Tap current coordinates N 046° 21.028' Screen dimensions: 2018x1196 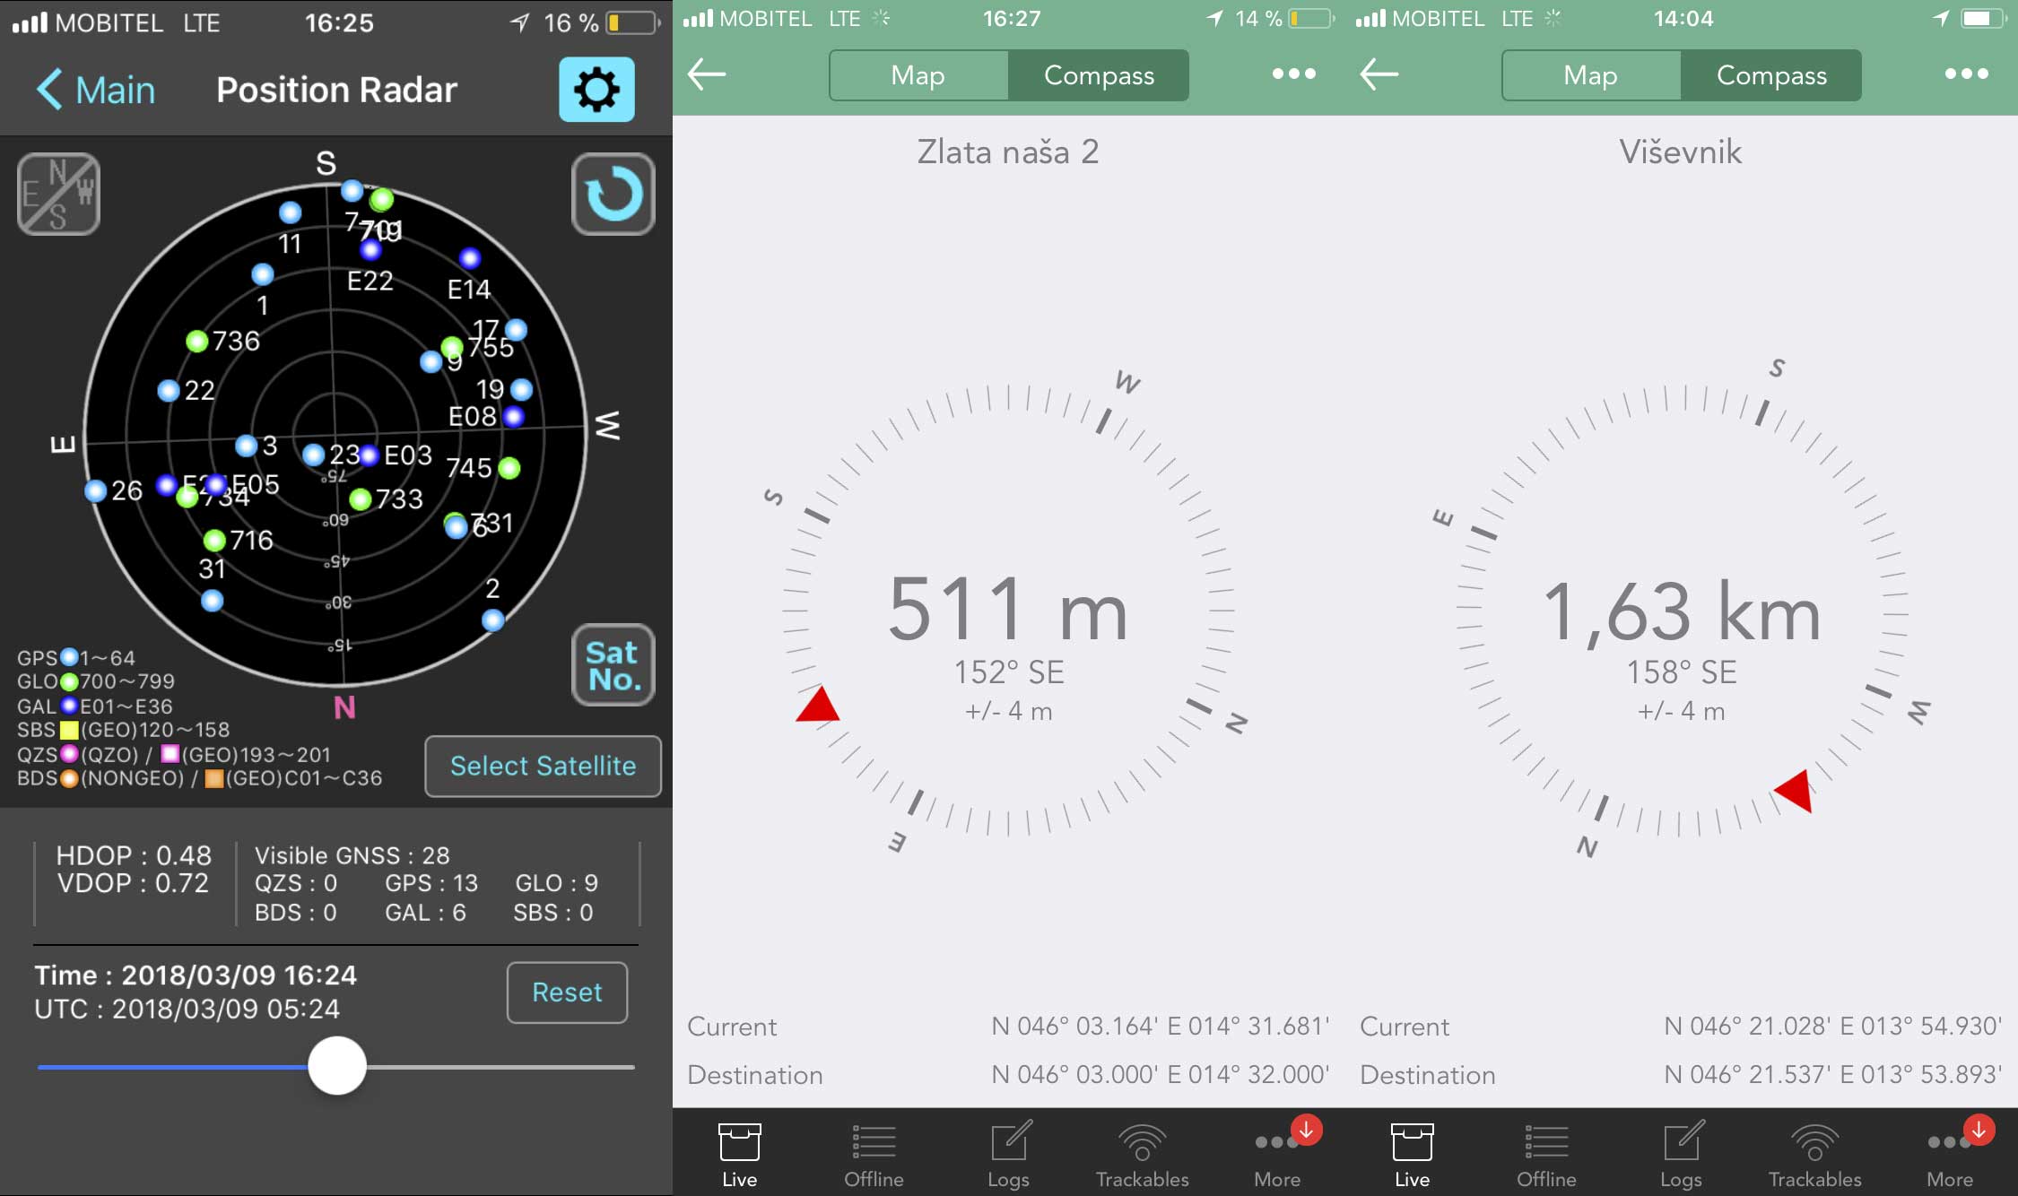pyautogui.click(x=1832, y=1026)
